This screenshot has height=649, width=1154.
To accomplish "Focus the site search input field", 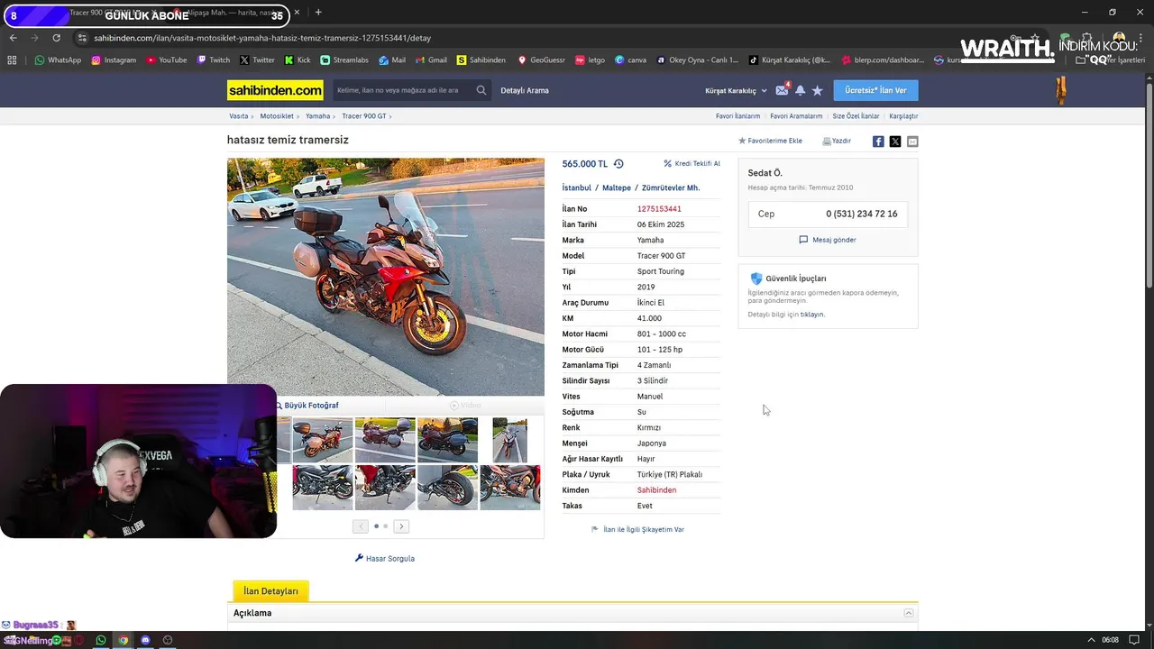I will (x=402, y=90).
